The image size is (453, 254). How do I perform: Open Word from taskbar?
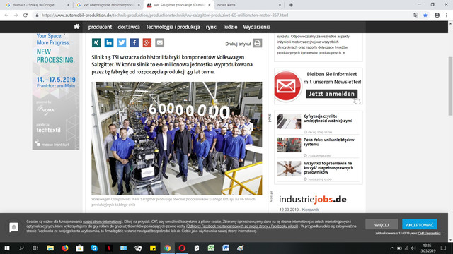point(226,248)
